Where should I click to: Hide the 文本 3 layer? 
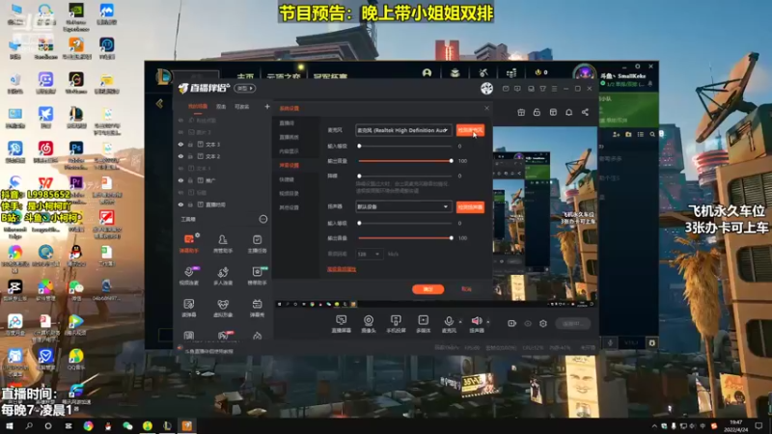[180, 144]
